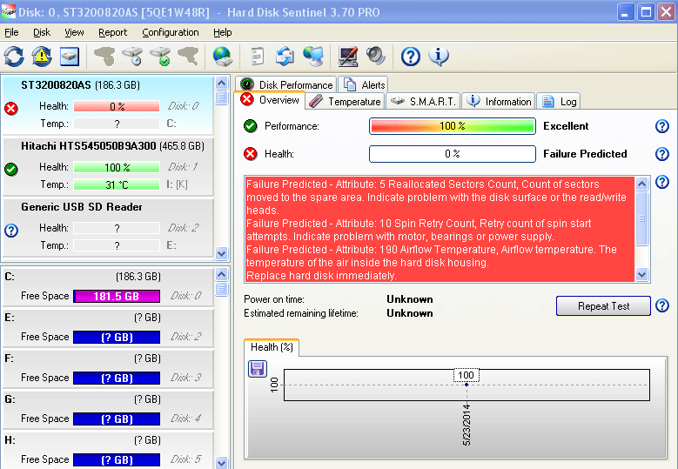
Task: Switch to the Disk Performance tab
Action: [286, 84]
